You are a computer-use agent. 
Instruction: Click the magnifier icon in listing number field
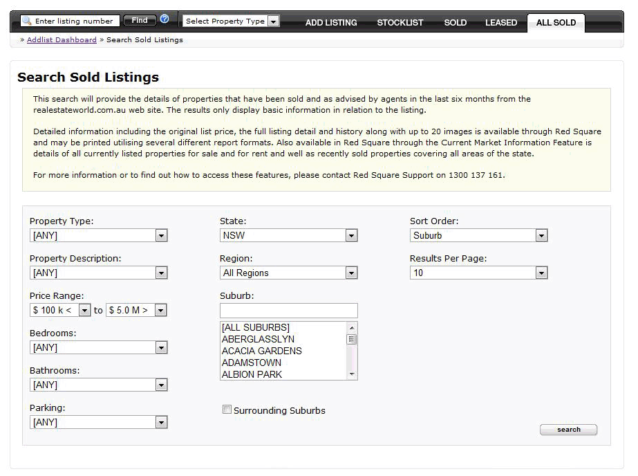pos(27,21)
